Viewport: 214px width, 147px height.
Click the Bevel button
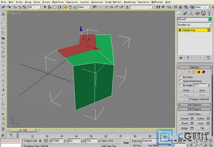[x=184, y=123]
